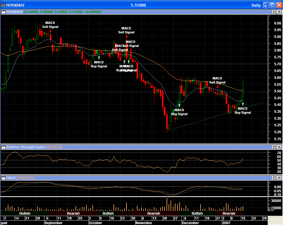Click the Relative Strength Index panel icon
This screenshot has width=283, height=225.
pyautogui.click(x=3, y=147)
